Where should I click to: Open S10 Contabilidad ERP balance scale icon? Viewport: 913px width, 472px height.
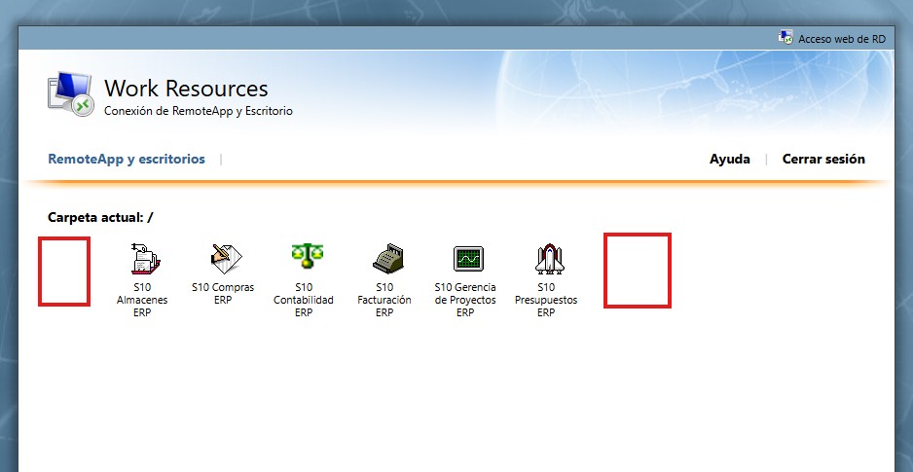[x=306, y=258]
